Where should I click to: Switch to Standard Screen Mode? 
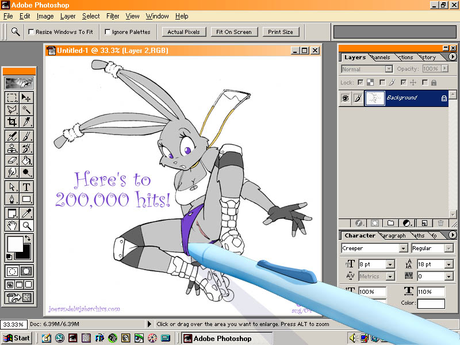coord(10,285)
